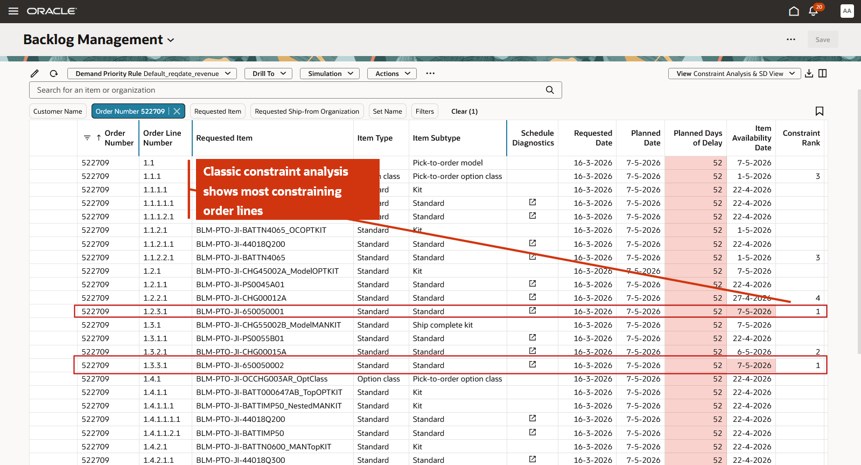The width and height of the screenshot is (861, 465).
Task: Open the hamburger navigation menu
Action: (13, 11)
